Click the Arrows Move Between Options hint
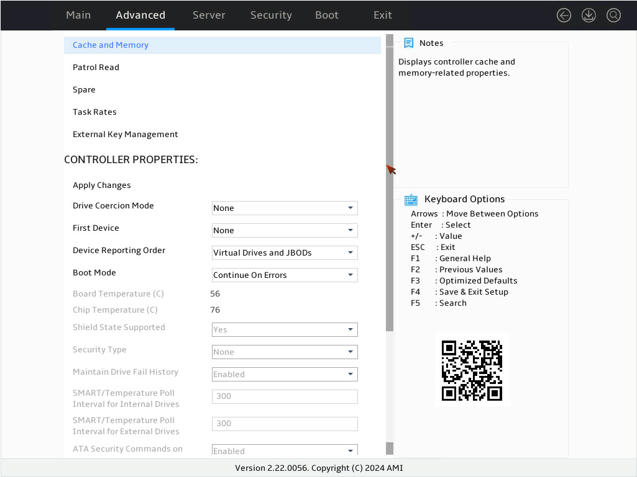The height and width of the screenshot is (477, 637). (x=475, y=214)
